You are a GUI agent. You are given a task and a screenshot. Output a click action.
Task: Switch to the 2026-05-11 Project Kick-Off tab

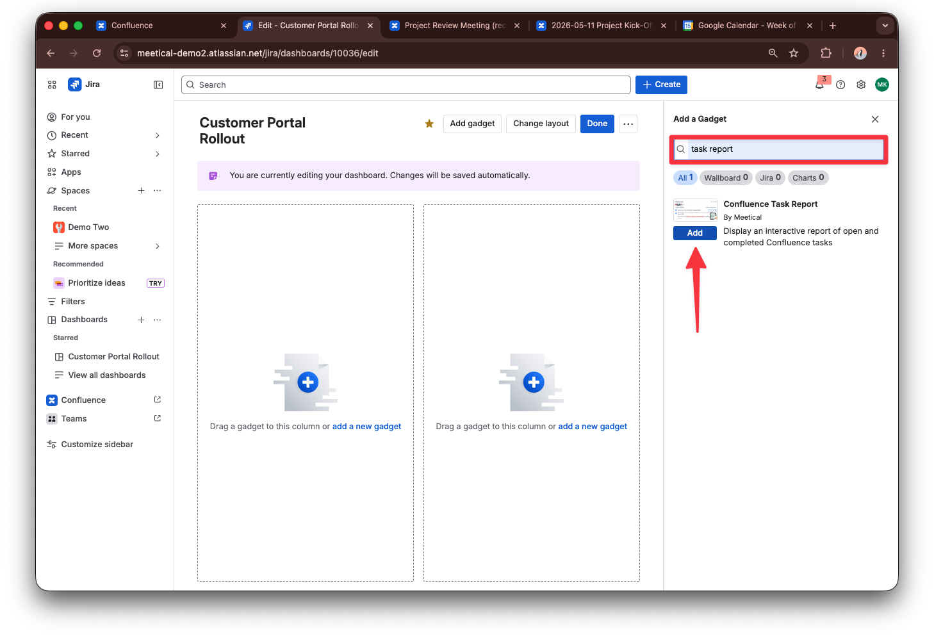pyautogui.click(x=602, y=26)
